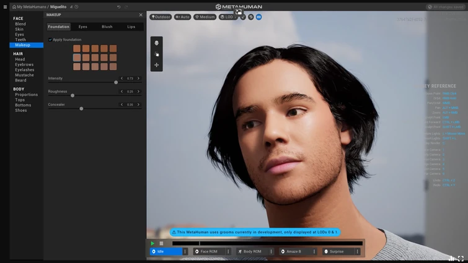Open the hamburger menu

click(5, 7)
